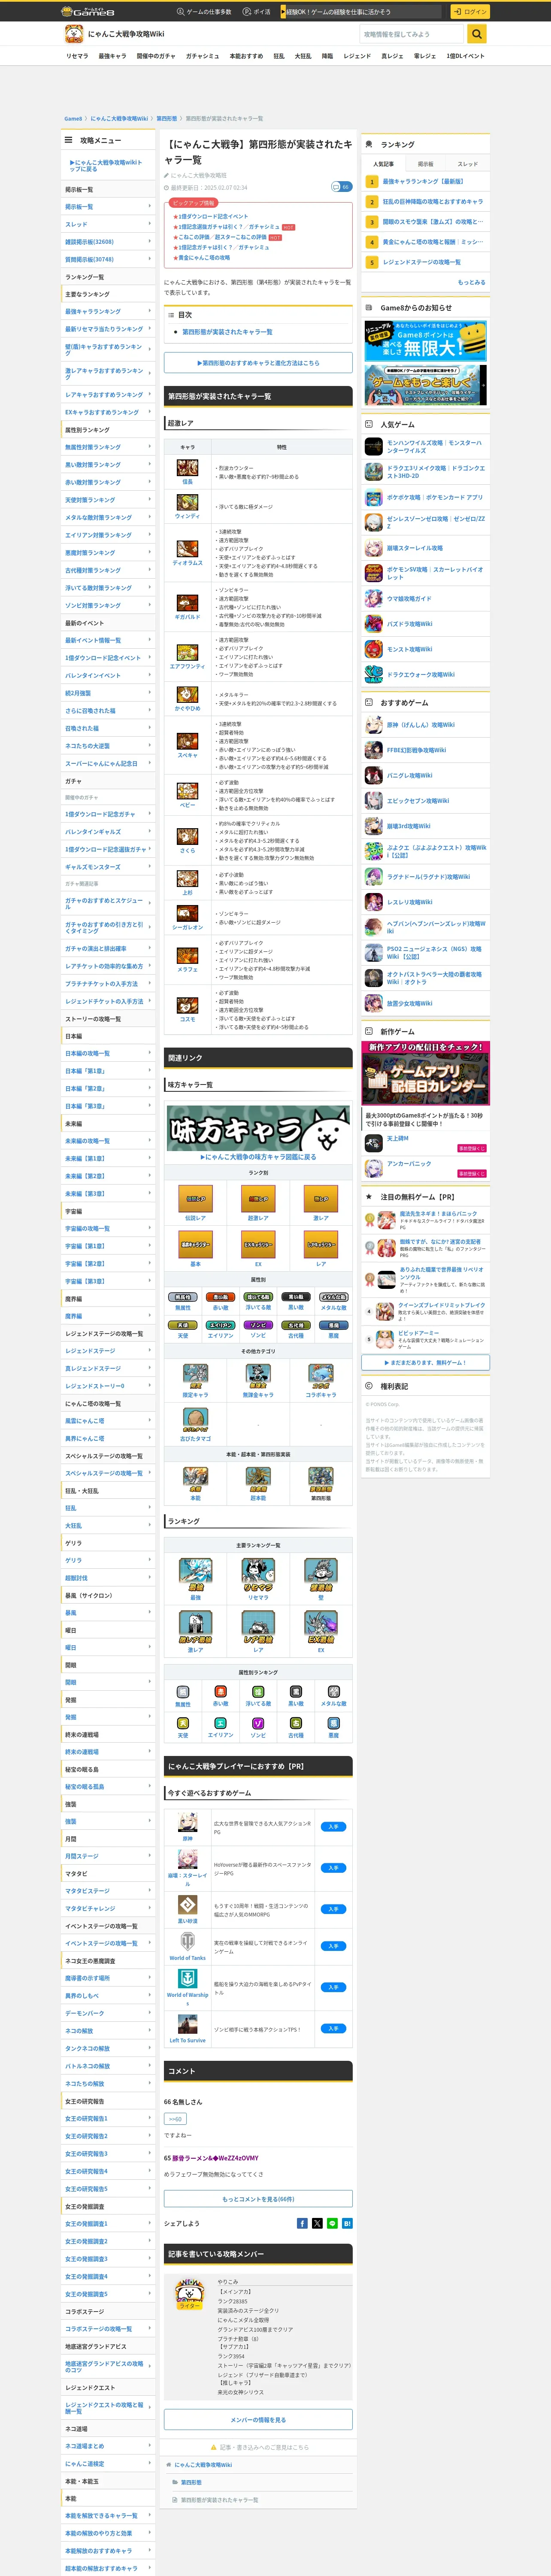
Task: Open the Game8 logo homepage
Action: (x=88, y=12)
